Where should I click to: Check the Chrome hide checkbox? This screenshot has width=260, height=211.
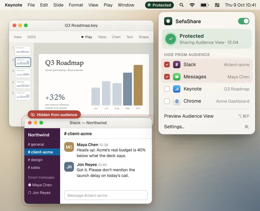pyautogui.click(x=167, y=101)
